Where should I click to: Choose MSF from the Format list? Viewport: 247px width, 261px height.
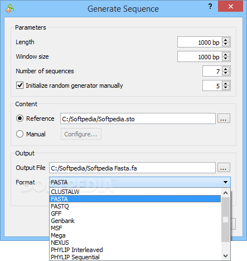(x=135, y=228)
